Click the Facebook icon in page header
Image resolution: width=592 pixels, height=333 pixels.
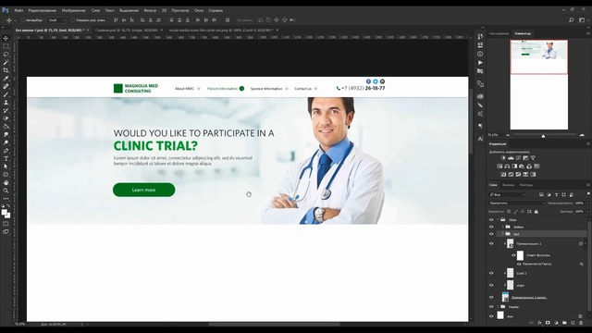coord(368,81)
